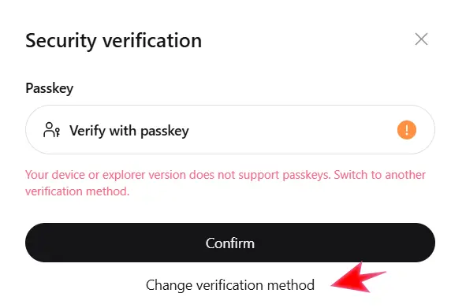The height and width of the screenshot is (308, 451).
Task: Submit verification with the black Confirm button
Action: (230, 243)
